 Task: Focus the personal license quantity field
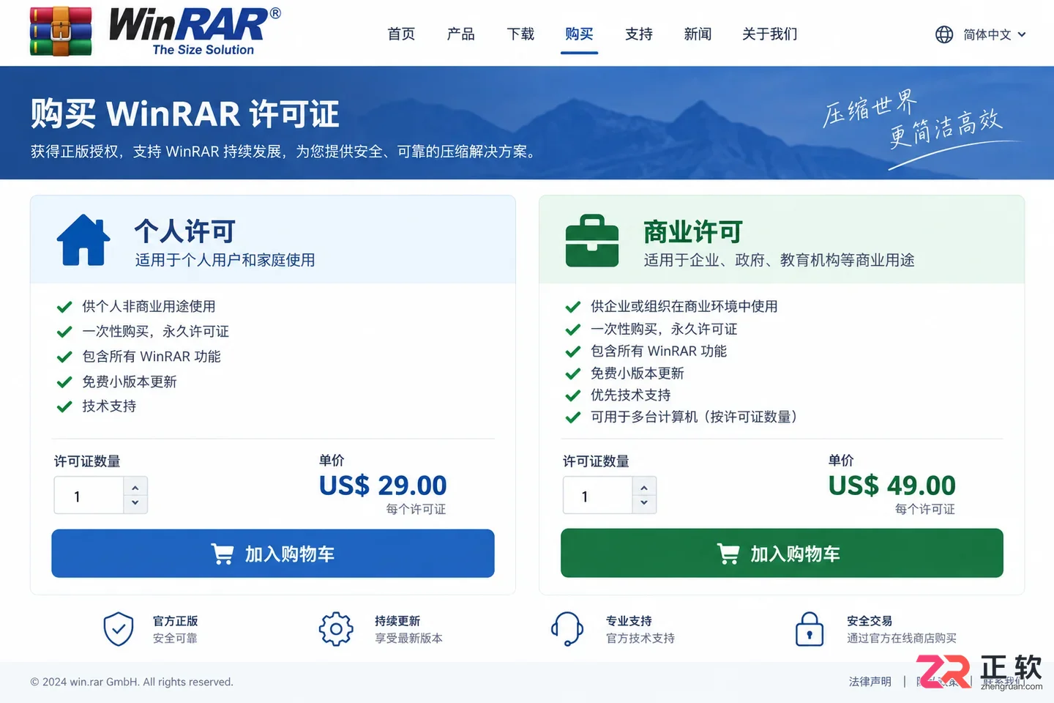pos(89,496)
